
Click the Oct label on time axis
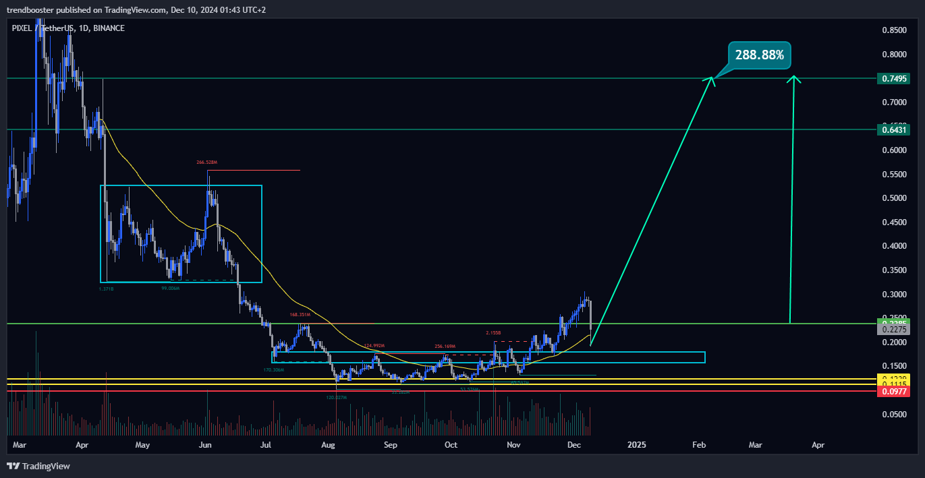pos(451,445)
